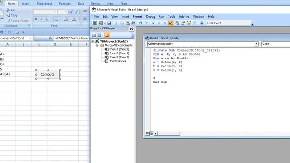Save the workbook with VBA floppy disk icon
This screenshot has height=163, width=290.
pyautogui.click(x=109, y=23)
